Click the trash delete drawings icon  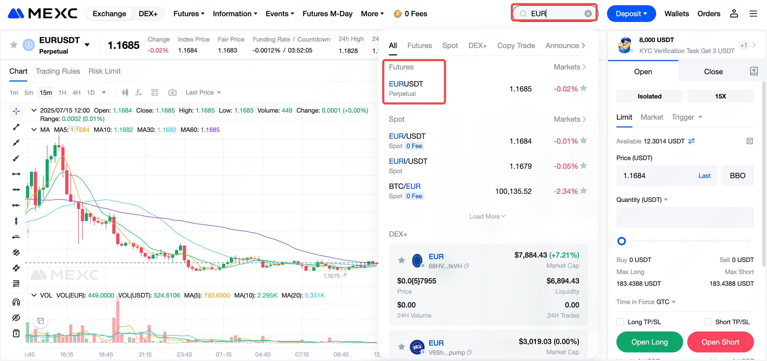(16, 333)
